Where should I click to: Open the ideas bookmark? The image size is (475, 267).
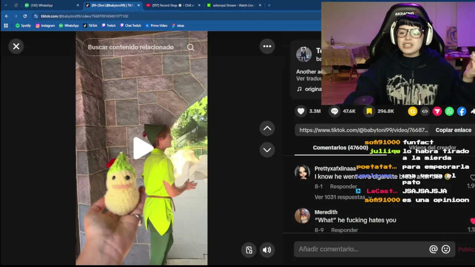pyautogui.click(x=178, y=26)
